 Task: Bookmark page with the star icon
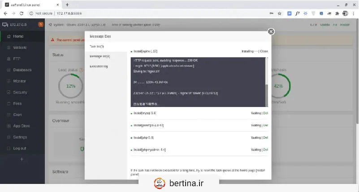click(280, 13)
